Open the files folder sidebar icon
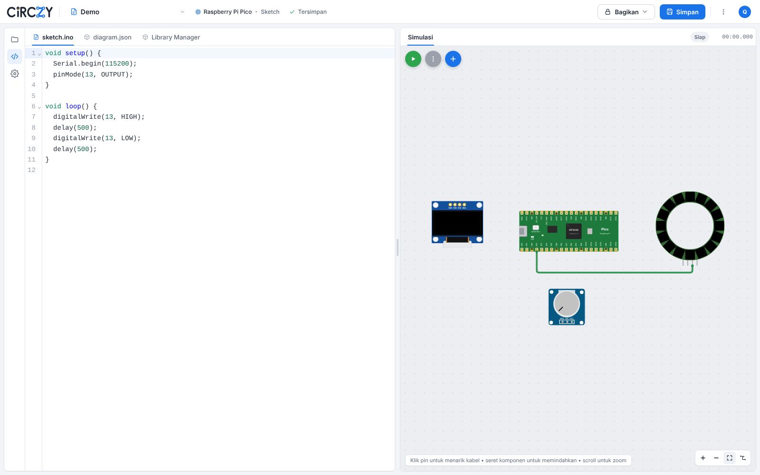This screenshot has width=760, height=475. click(15, 39)
